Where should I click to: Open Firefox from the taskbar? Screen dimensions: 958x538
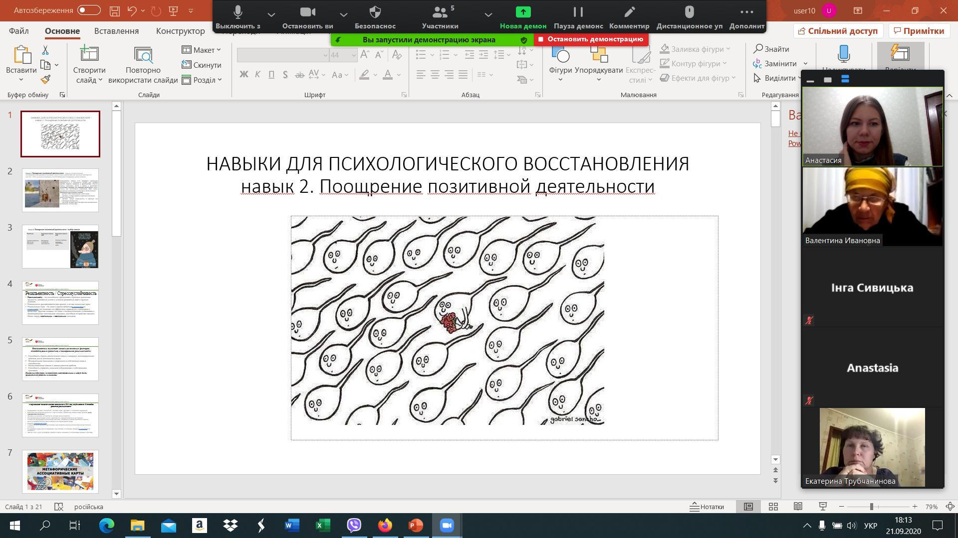pyautogui.click(x=385, y=525)
